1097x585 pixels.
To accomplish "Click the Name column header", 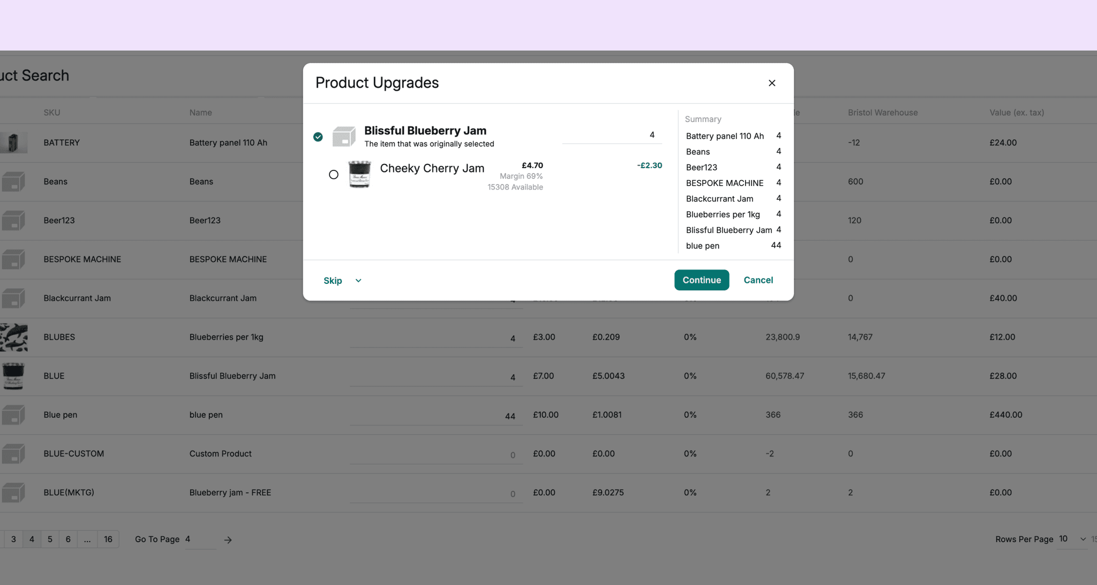I will point(200,112).
